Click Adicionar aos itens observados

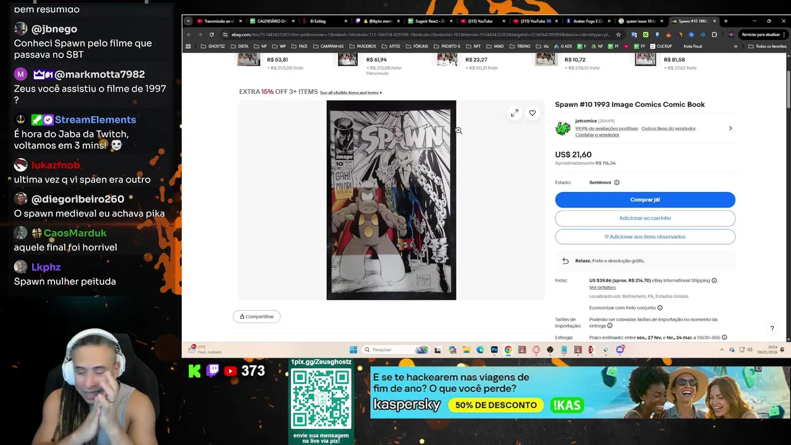pos(645,237)
